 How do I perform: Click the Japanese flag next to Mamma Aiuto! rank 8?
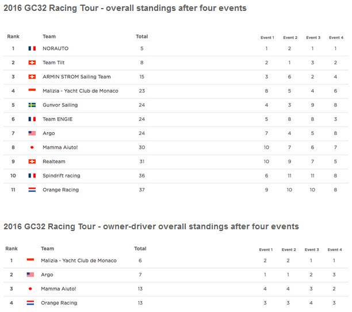tap(32, 147)
